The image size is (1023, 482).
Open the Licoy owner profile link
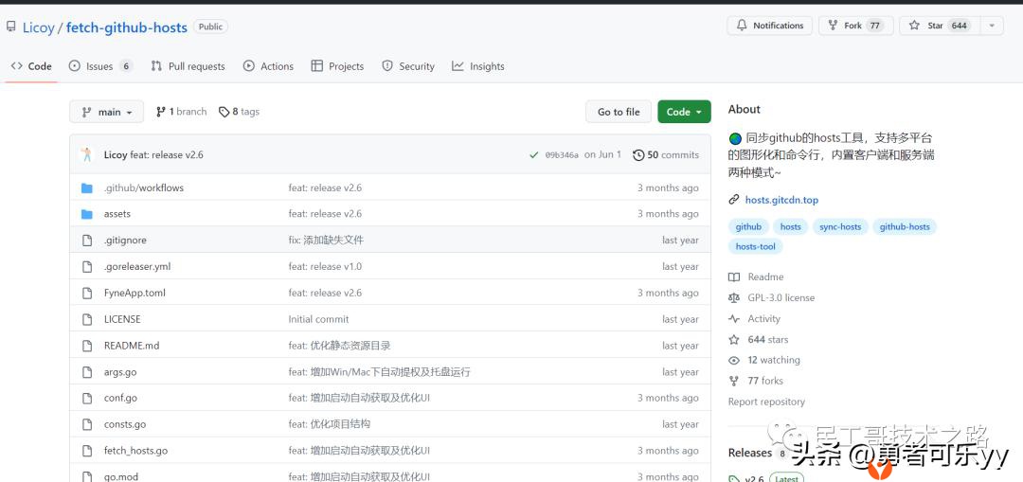tap(38, 27)
